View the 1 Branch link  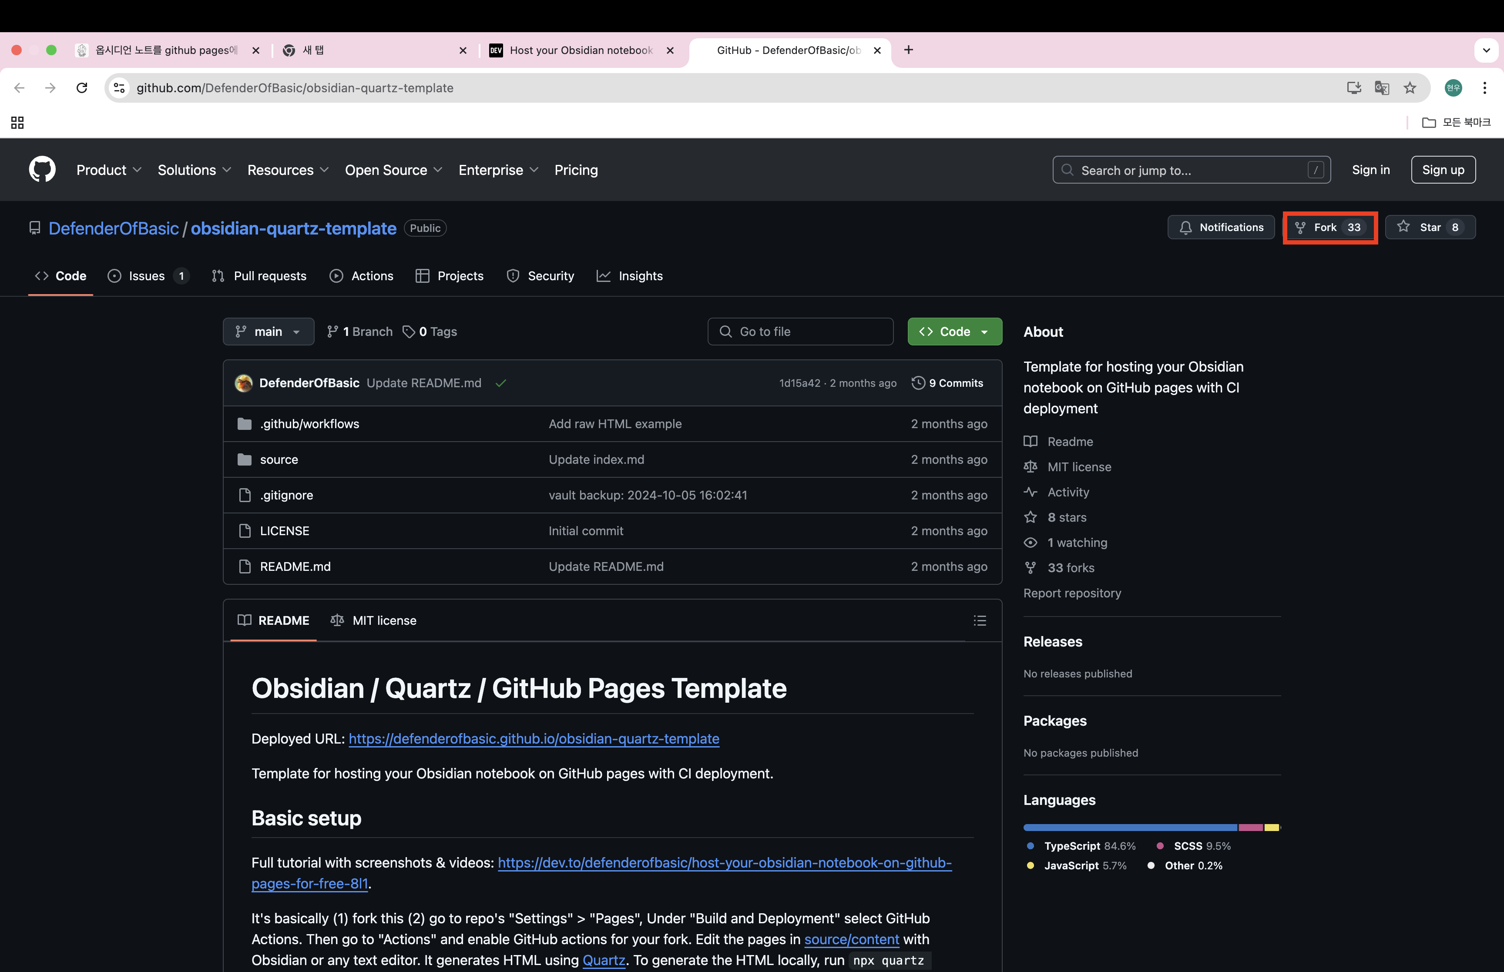coord(360,332)
